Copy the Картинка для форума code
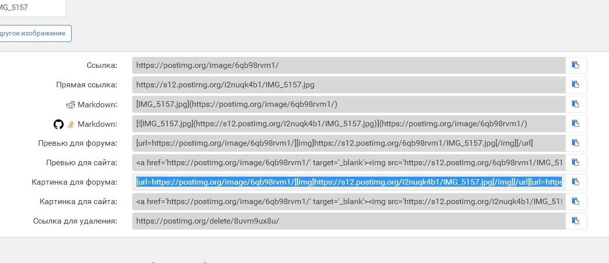Viewport: 609px width, 263px height. coord(576,182)
